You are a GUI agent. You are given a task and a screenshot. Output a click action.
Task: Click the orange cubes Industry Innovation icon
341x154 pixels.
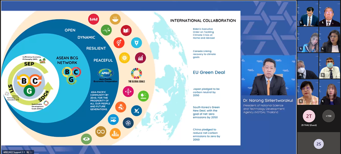121,107
